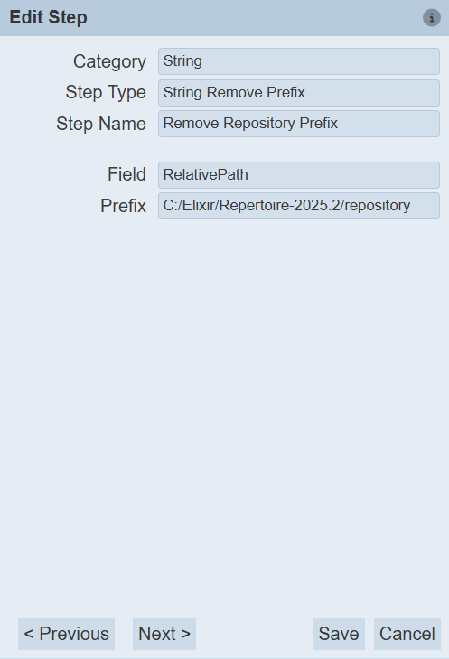Select the Category field showing String

click(x=299, y=61)
